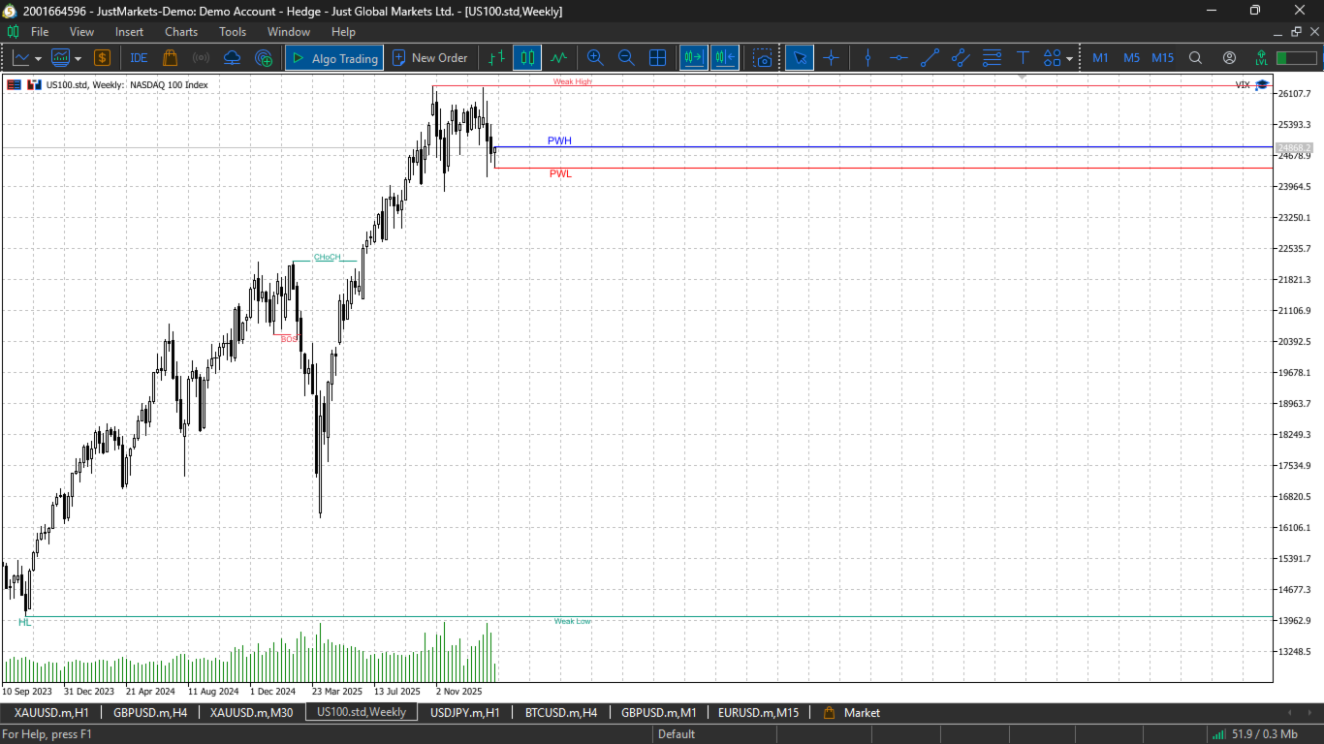
Task: Open the MetaEditor IDE
Action: point(139,58)
